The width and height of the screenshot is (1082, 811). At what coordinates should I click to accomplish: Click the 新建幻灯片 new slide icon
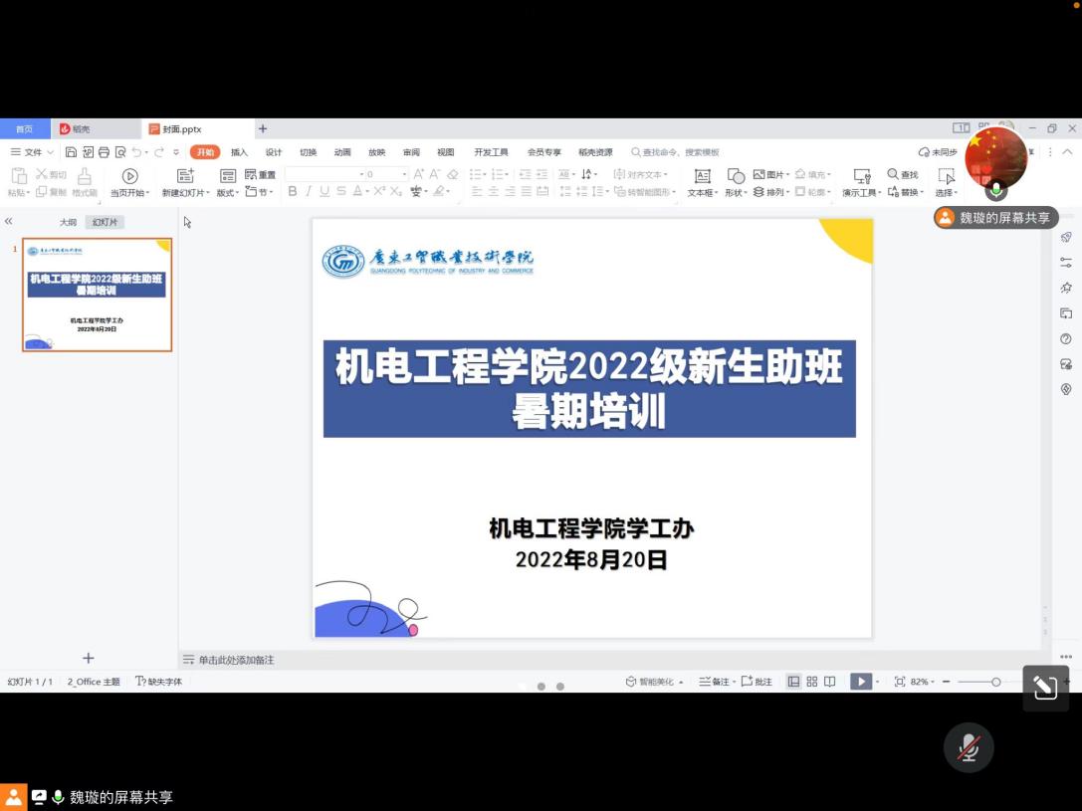click(x=185, y=176)
